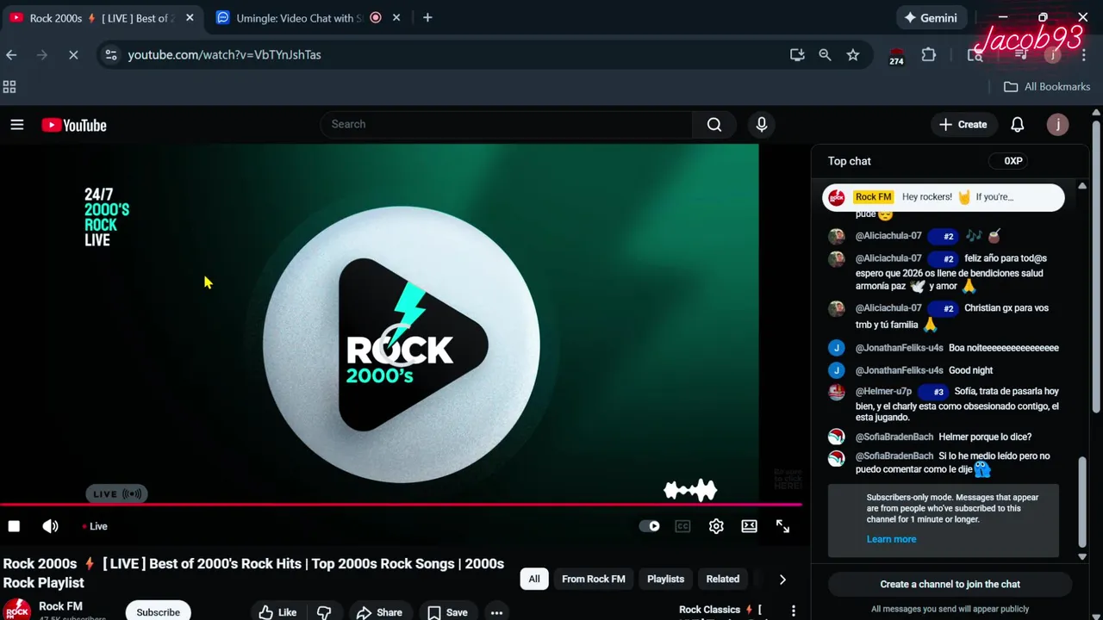Open the Top chat mode dropdown
Viewport: 1103px width, 620px height.
tap(850, 161)
